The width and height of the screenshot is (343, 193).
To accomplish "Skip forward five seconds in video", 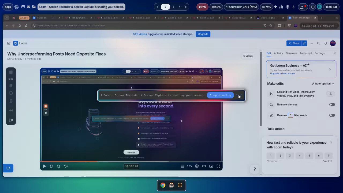I will tap(59, 166).
